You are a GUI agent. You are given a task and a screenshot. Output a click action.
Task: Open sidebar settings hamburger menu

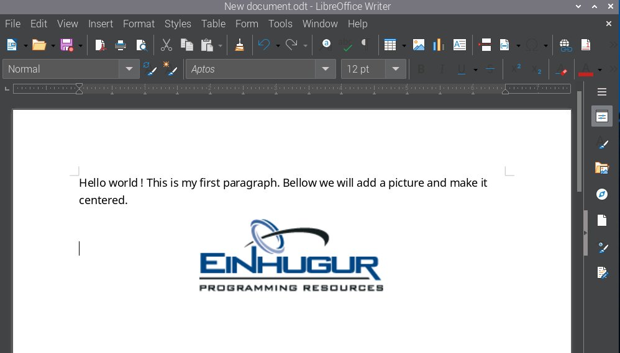(602, 92)
